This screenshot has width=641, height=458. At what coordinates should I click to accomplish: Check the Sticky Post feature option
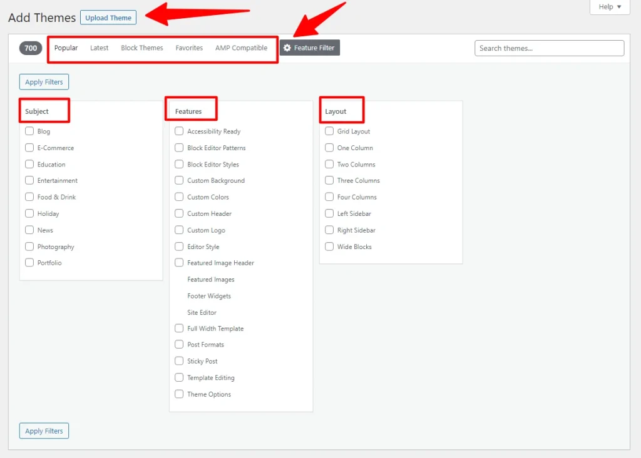pos(178,361)
